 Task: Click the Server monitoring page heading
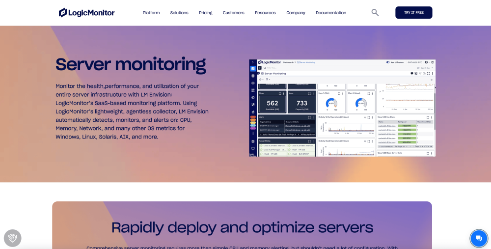click(131, 64)
